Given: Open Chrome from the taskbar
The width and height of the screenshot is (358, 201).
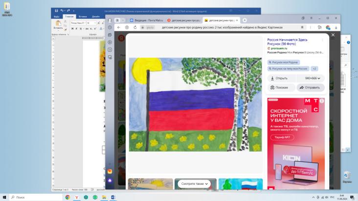Looking at the screenshot, I should 67,197.
